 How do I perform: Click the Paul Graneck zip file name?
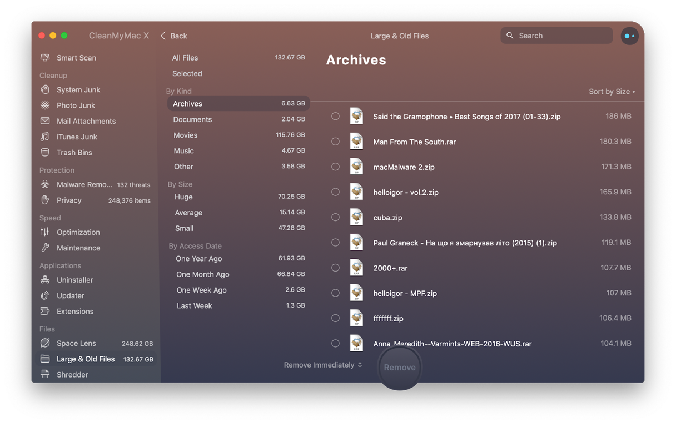pos(465,243)
